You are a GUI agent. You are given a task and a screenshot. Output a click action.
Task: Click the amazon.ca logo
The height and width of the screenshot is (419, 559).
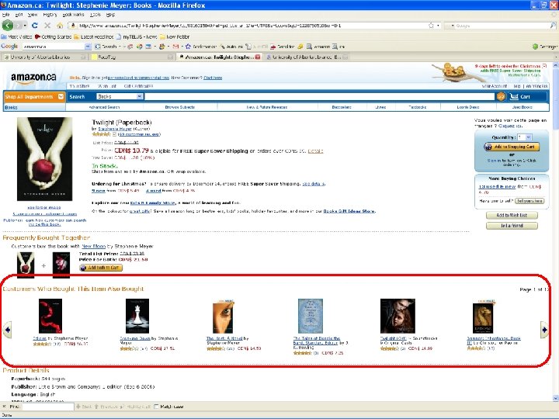point(33,78)
